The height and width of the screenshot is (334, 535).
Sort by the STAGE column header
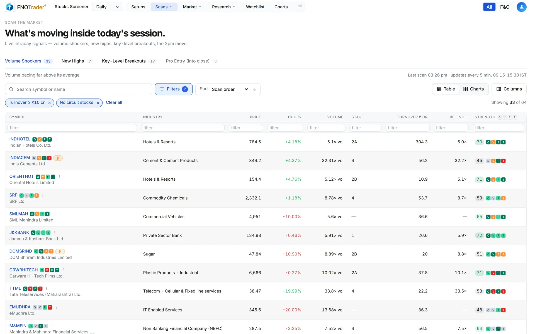click(358, 117)
